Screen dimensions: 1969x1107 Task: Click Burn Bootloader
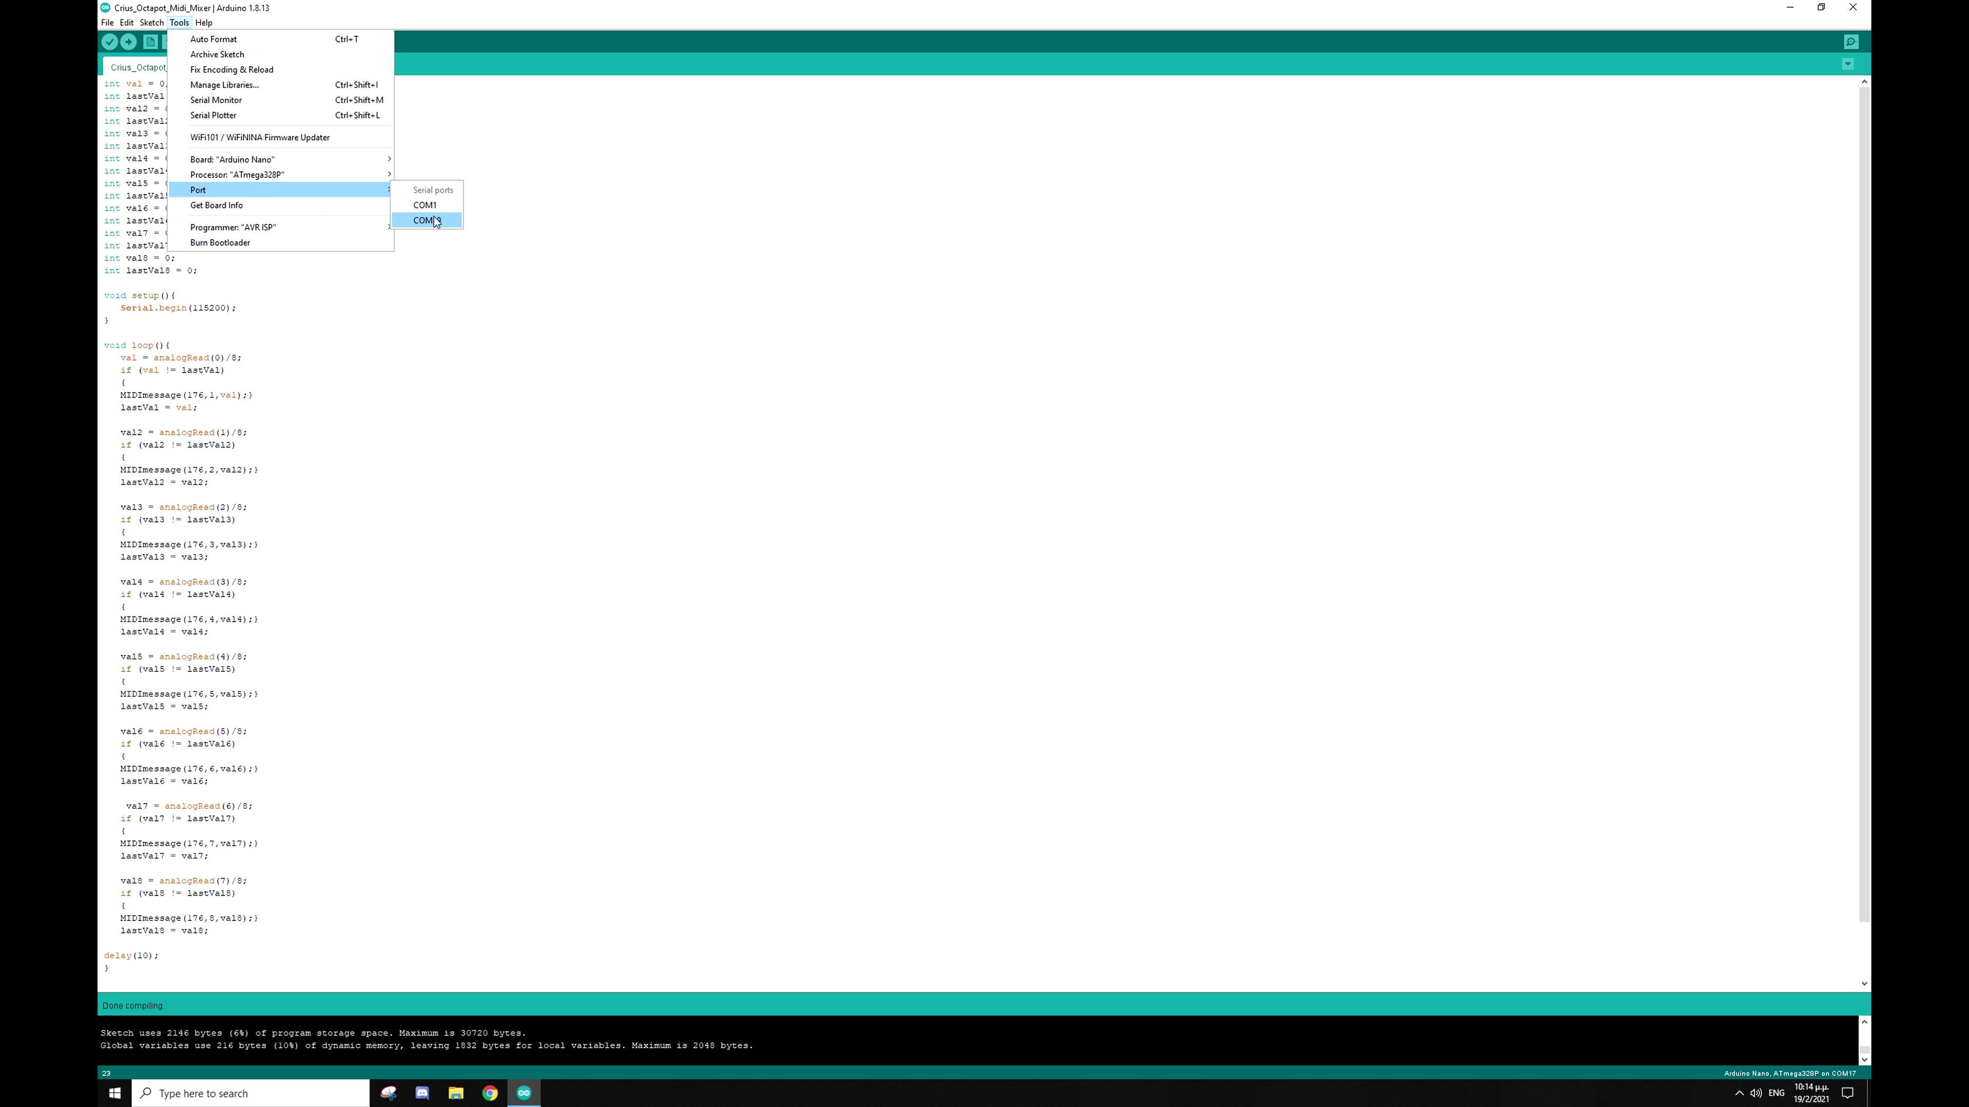click(x=220, y=243)
